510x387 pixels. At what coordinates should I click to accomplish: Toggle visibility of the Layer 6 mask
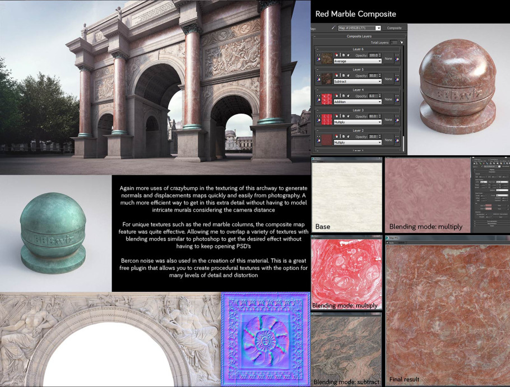(x=397, y=55)
